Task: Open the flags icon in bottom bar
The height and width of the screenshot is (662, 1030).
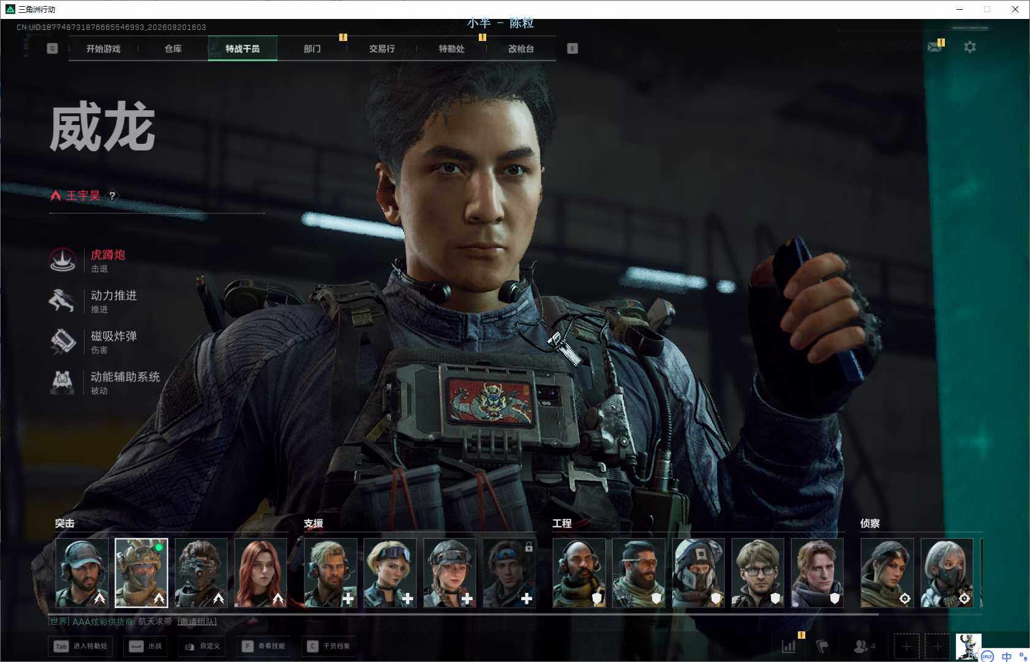Action: point(822,645)
